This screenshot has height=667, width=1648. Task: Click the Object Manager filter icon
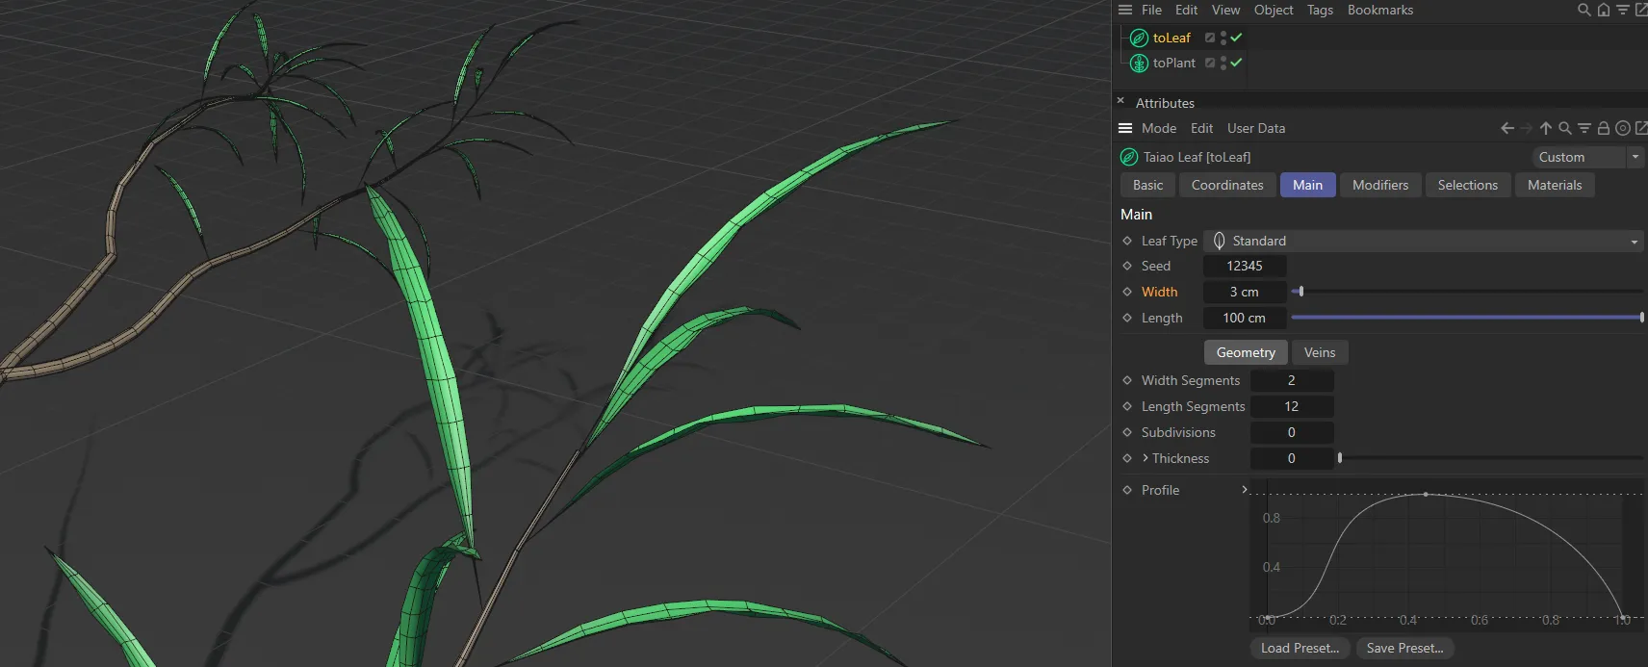(1622, 10)
